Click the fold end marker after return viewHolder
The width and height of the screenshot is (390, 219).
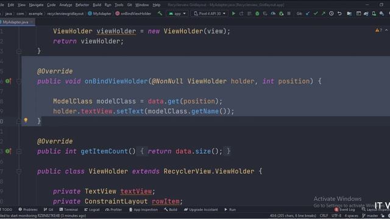coord(19,51)
